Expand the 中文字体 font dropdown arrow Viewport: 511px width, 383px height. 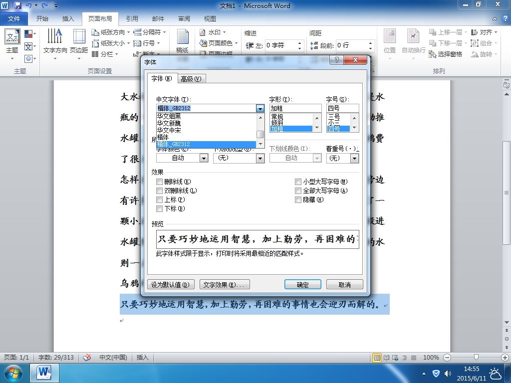pos(260,108)
